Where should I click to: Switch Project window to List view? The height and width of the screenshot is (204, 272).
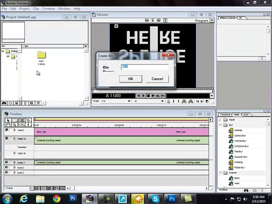coord(38,103)
